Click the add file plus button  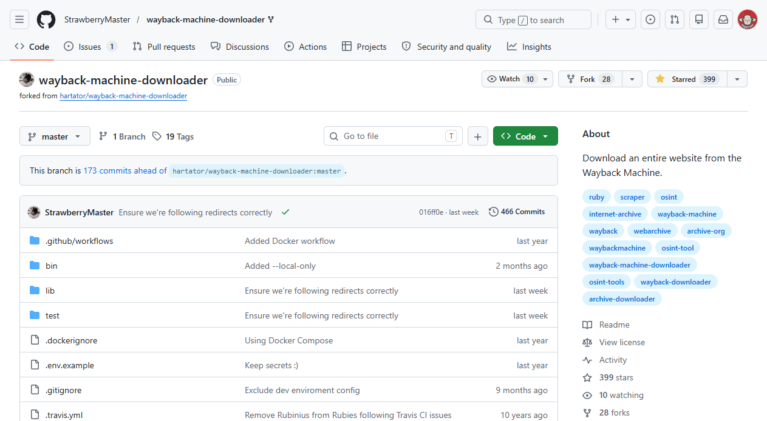(x=477, y=136)
